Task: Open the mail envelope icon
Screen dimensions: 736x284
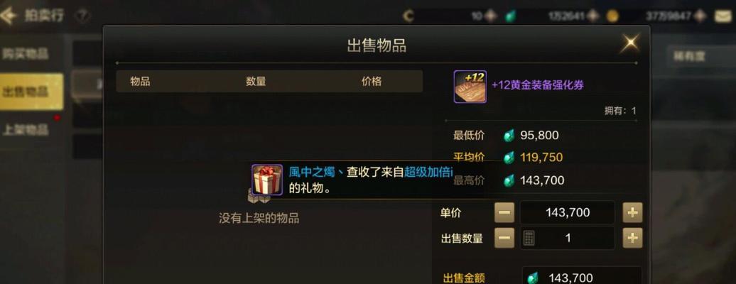Action: click(725, 16)
